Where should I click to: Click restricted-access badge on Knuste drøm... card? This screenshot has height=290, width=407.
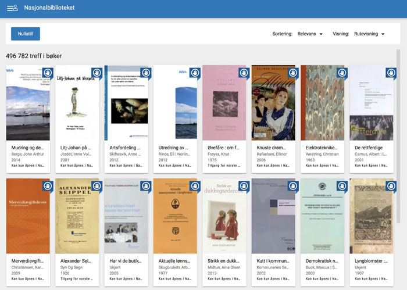pos(293,73)
